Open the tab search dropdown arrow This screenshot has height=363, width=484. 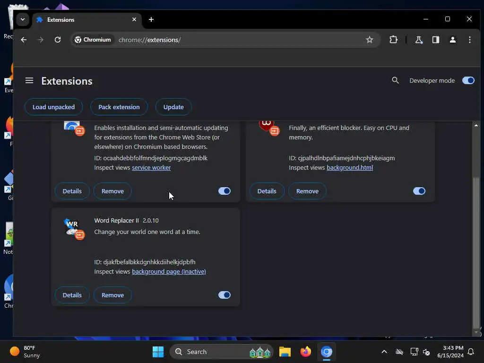(x=23, y=19)
